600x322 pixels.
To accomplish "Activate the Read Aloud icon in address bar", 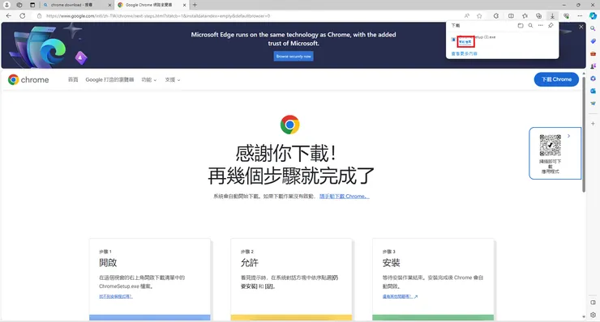I will 467,15.
